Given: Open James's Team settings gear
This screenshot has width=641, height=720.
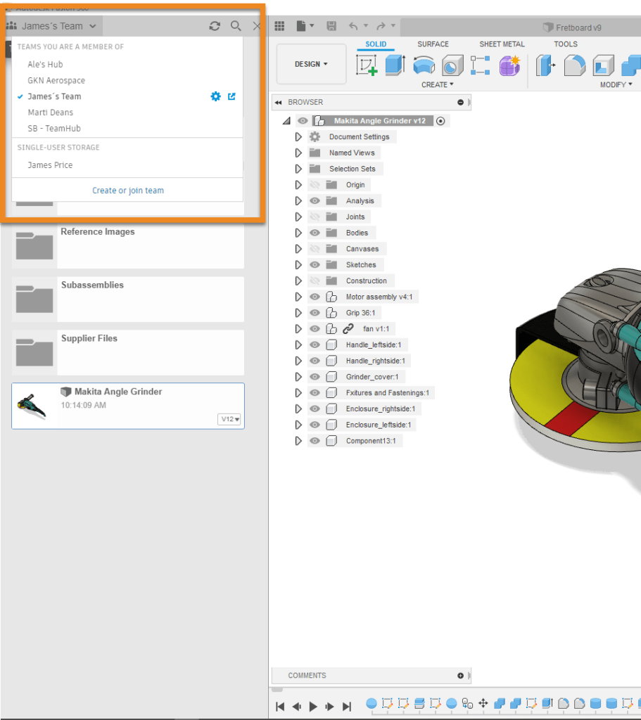Looking at the screenshot, I should [x=216, y=96].
